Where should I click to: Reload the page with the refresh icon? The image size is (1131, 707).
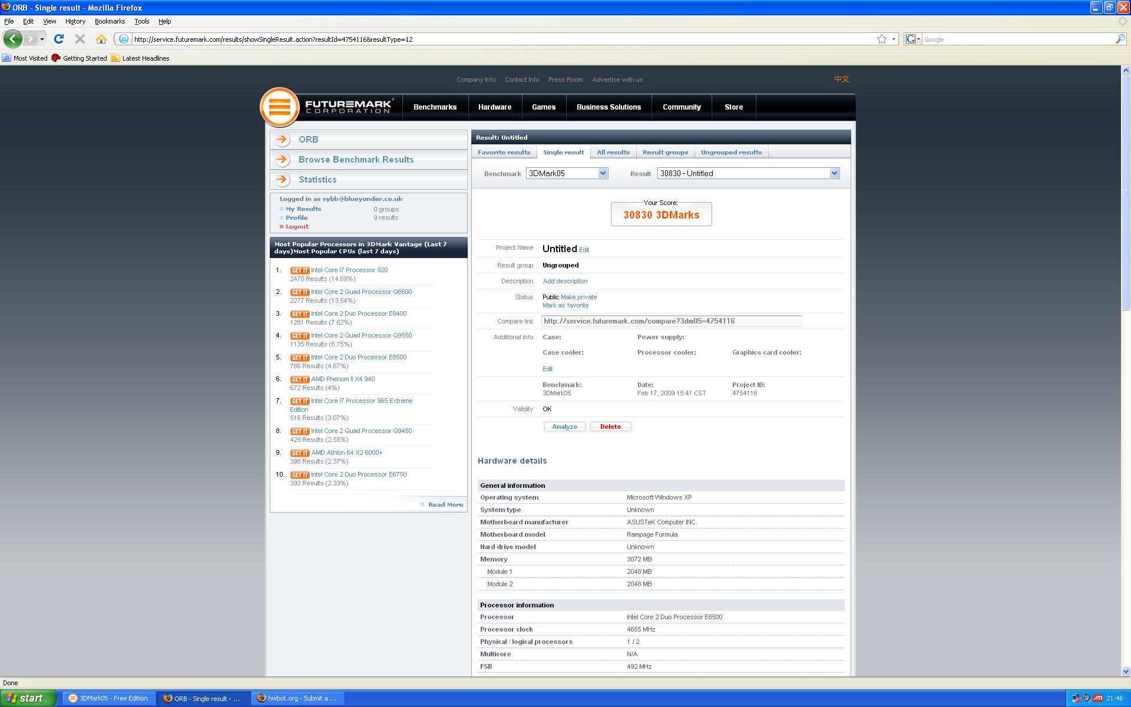coord(58,39)
